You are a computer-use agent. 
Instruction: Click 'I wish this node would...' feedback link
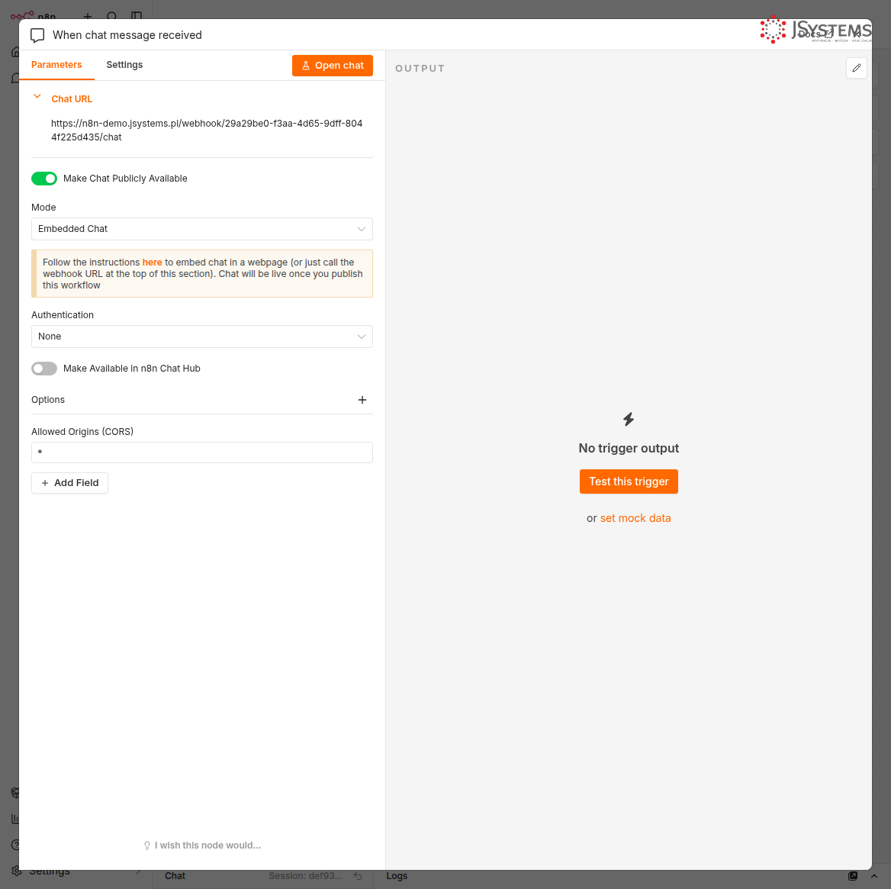tap(202, 846)
